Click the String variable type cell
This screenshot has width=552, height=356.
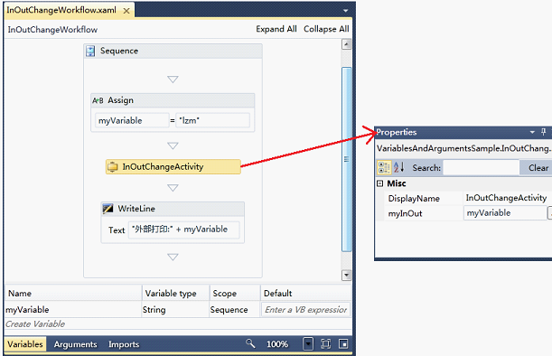[175, 310]
